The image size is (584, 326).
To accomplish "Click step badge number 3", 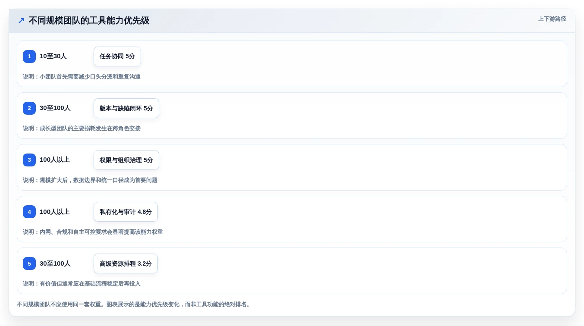I will [29, 160].
